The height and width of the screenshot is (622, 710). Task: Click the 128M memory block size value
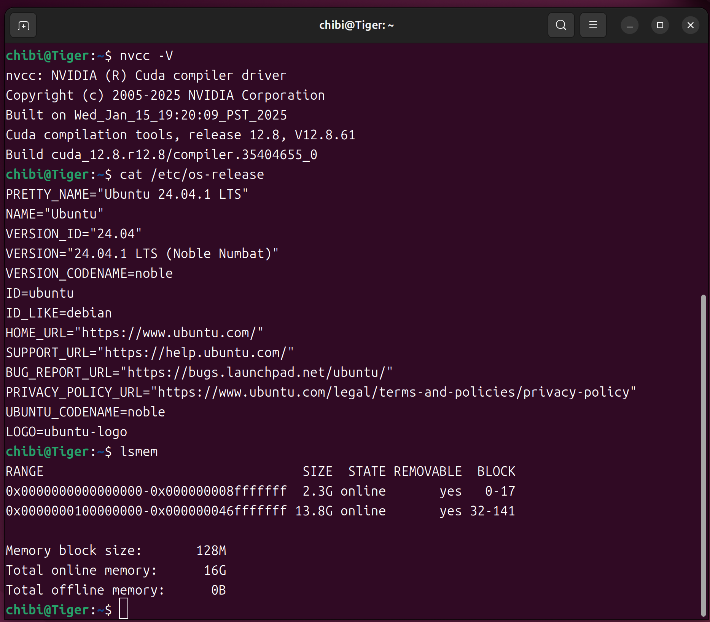[211, 551]
